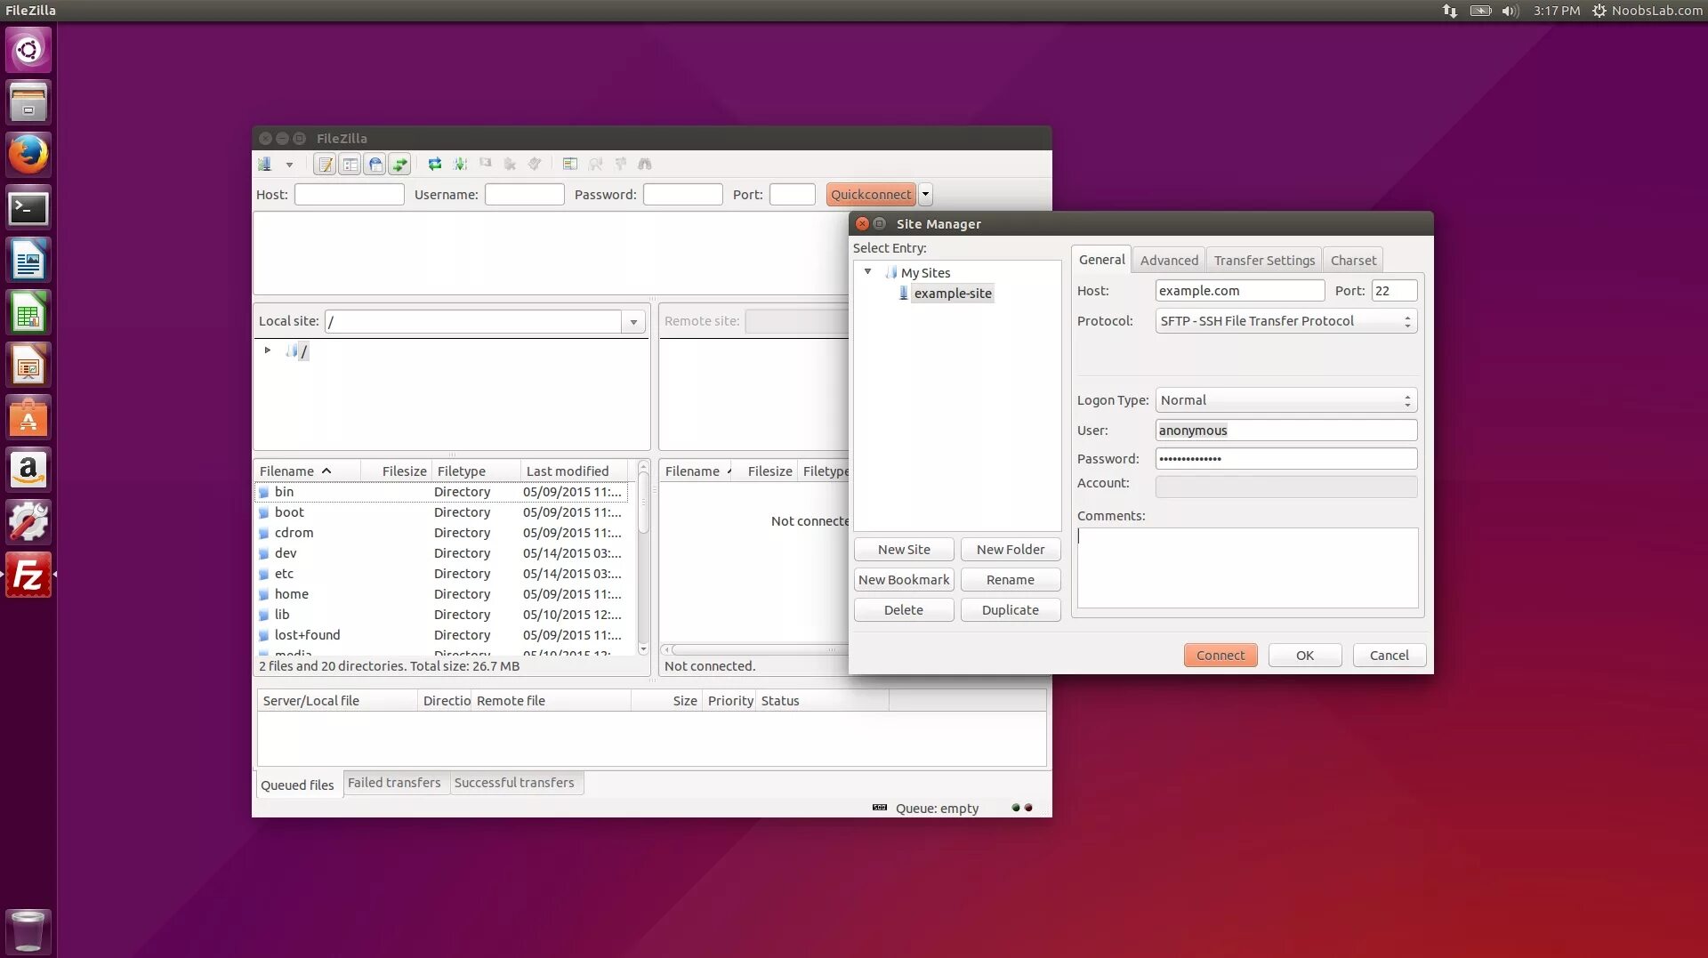The image size is (1708, 958).
Task: Open the Failed transfers tab
Action: click(394, 783)
